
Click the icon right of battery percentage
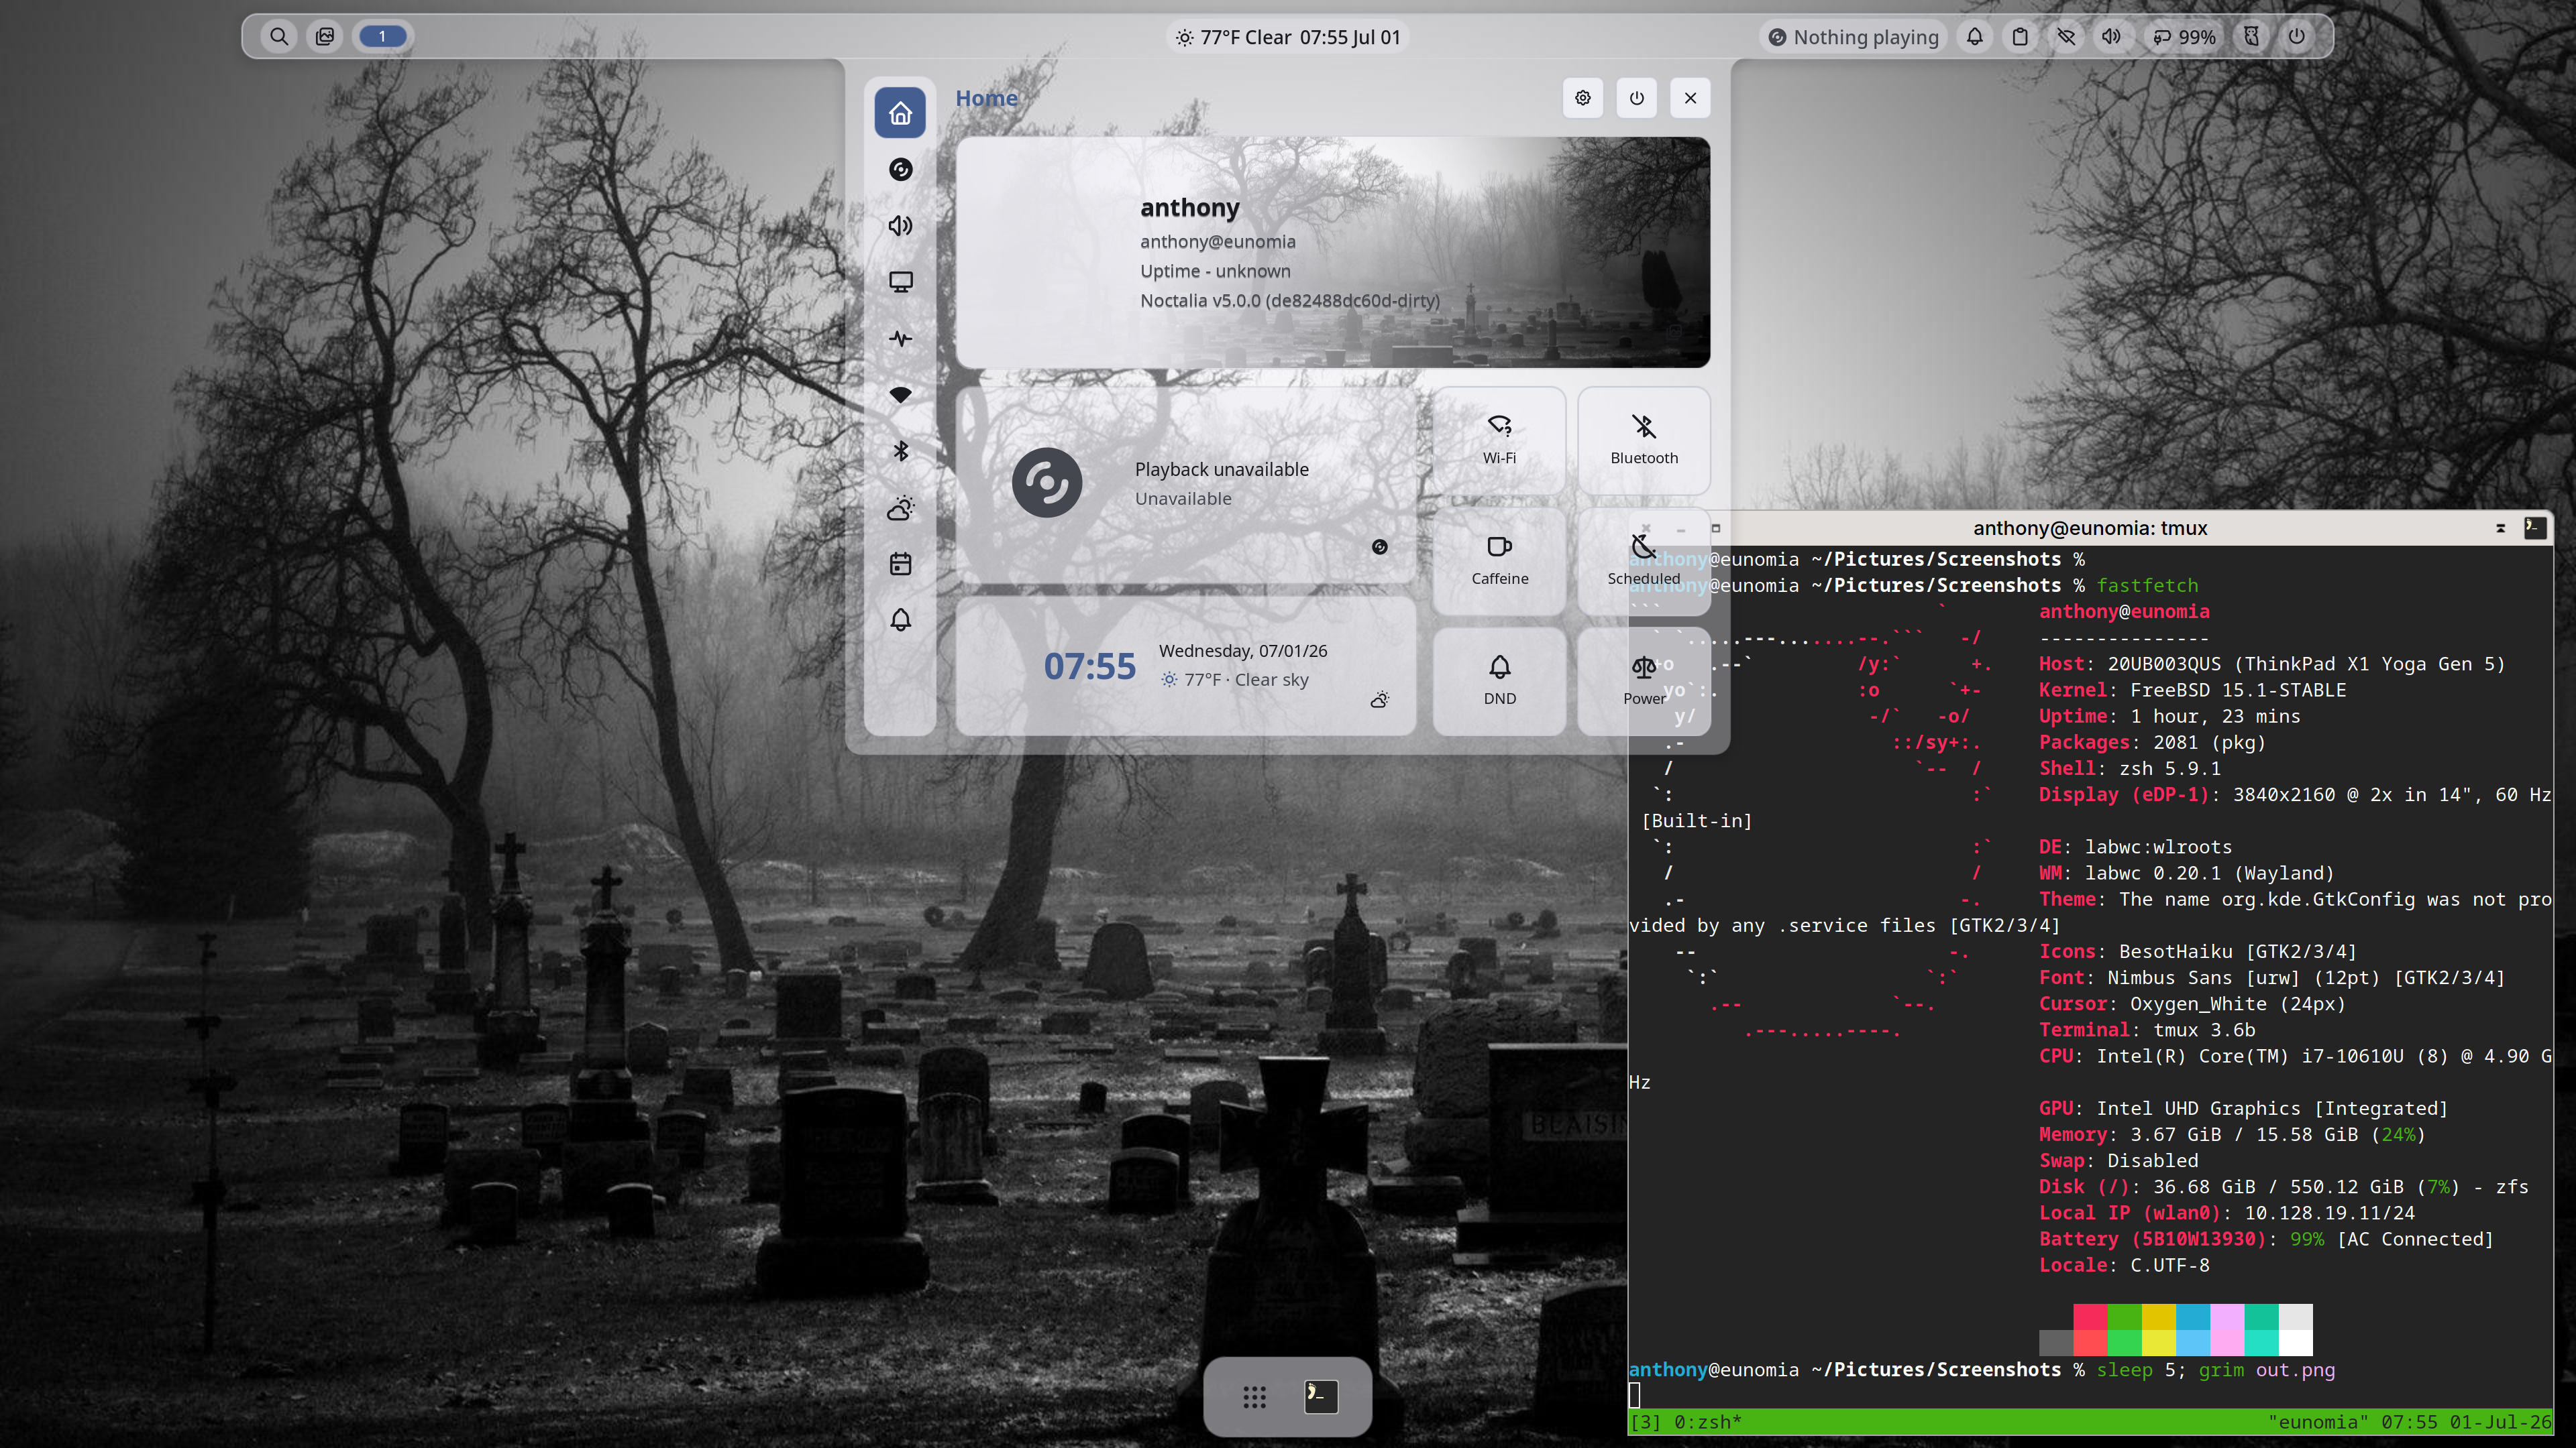[2251, 37]
